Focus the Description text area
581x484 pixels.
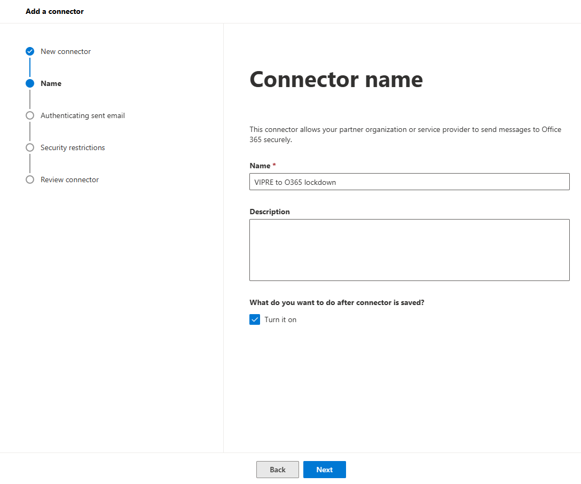click(409, 249)
